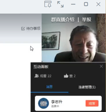Viewport: 106px width, 112px height.
Task: Toggle fullscreen using the diagonal arrows icon
Action: click(x=61, y=4)
